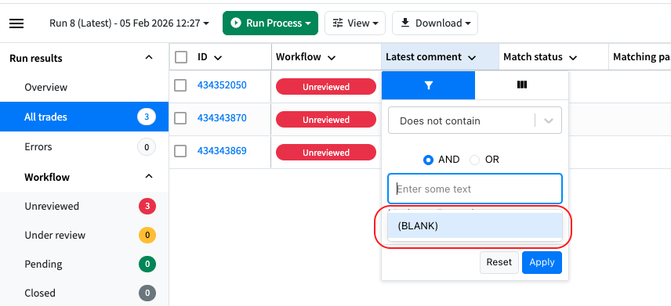The image size is (671, 306).
Task: Open the Run 8 (Latest) selector
Action: click(129, 23)
